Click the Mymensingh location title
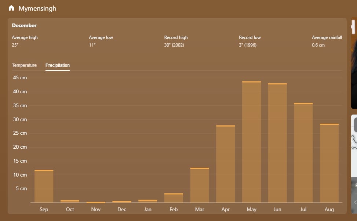 tap(37, 8)
